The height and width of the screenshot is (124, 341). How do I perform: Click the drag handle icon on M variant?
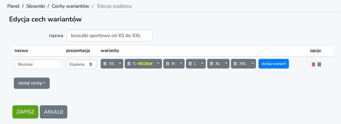coord(168,64)
